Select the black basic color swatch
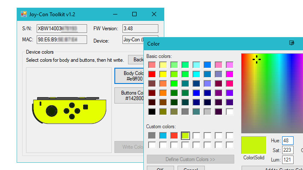 pyautogui.click(x=152, y=112)
